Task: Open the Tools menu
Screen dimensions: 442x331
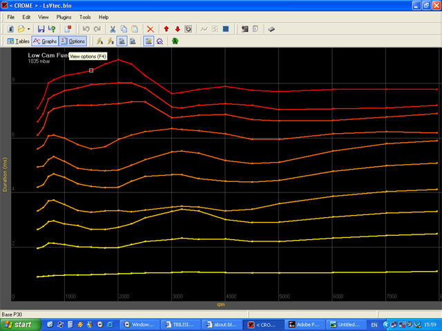Action: pyautogui.click(x=85, y=17)
